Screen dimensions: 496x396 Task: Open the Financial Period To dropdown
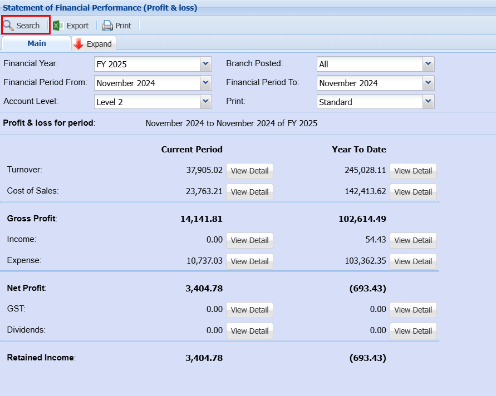(428, 83)
